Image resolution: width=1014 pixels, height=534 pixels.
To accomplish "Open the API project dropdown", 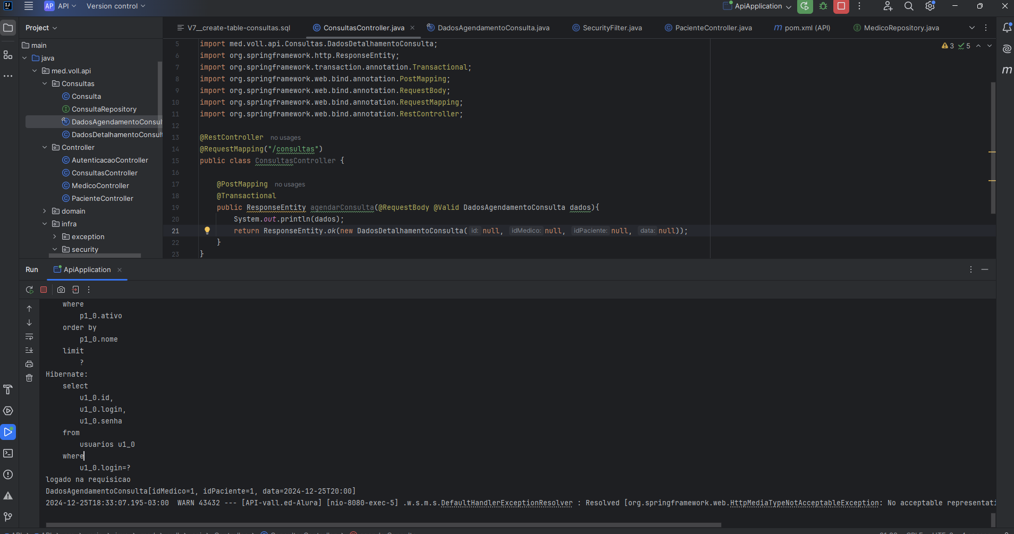I will [60, 6].
